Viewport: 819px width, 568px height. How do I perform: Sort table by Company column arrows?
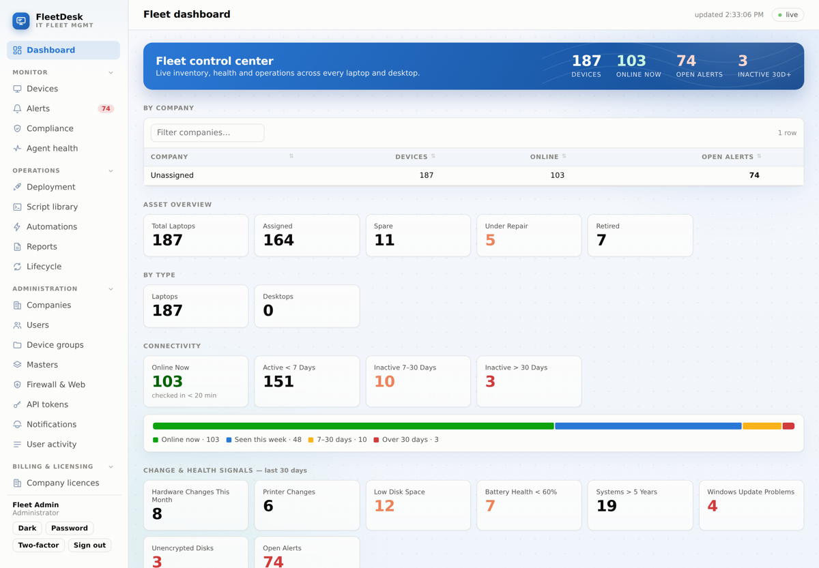click(291, 156)
